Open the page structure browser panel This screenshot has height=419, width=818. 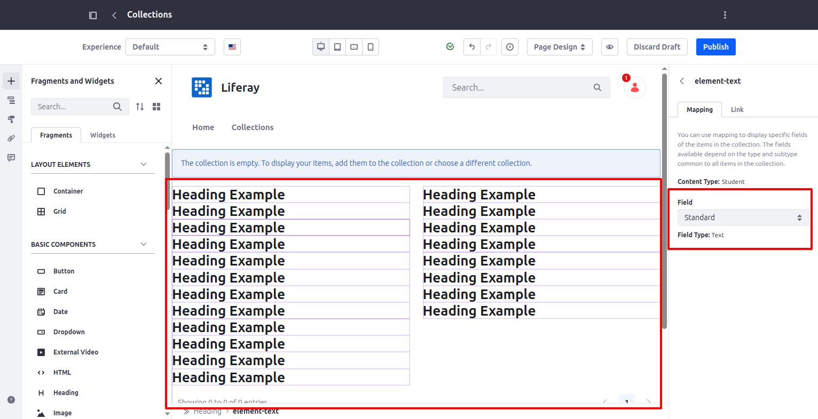(x=11, y=100)
